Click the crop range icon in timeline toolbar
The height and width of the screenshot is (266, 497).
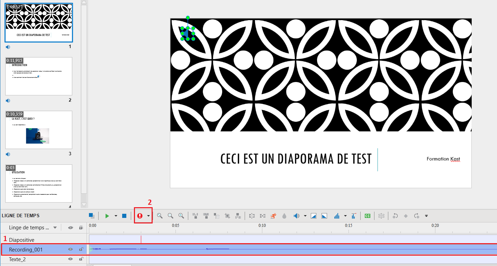coord(227,216)
